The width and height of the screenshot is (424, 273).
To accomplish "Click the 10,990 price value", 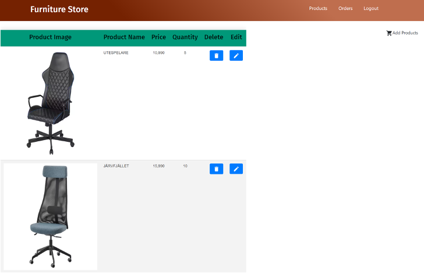I will 158,53.
